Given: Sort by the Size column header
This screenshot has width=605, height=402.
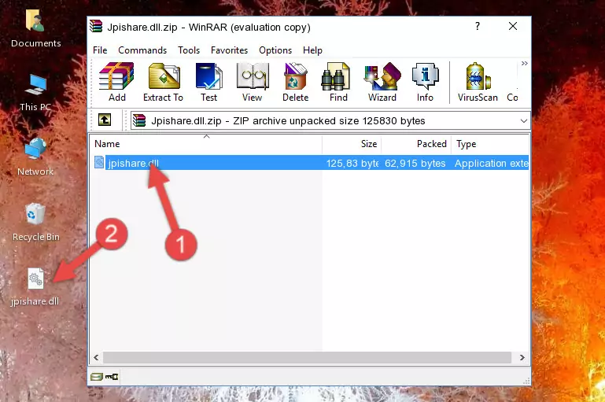Looking at the screenshot, I should point(352,144).
